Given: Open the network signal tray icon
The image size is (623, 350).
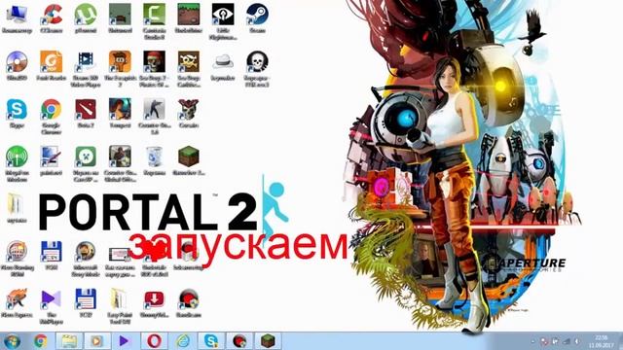Looking at the screenshot, I should (x=568, y=341).
